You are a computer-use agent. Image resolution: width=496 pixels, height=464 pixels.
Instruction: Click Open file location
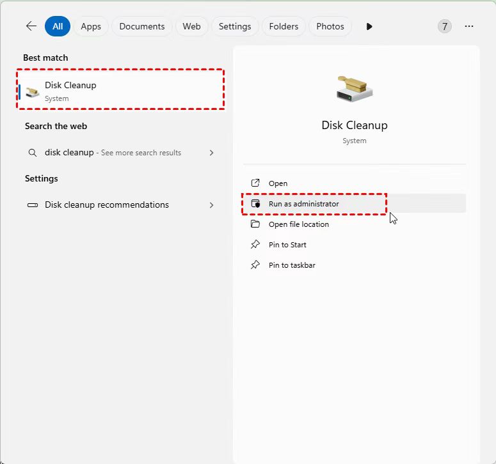click(x=298, y=224)
